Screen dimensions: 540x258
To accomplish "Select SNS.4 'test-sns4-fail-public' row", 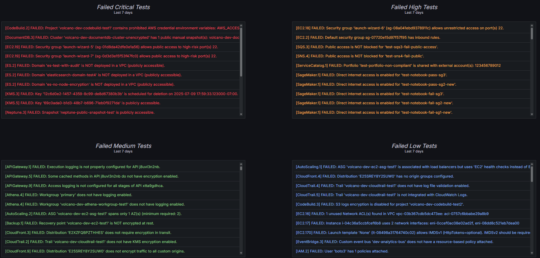I will [x=411, y=56].
